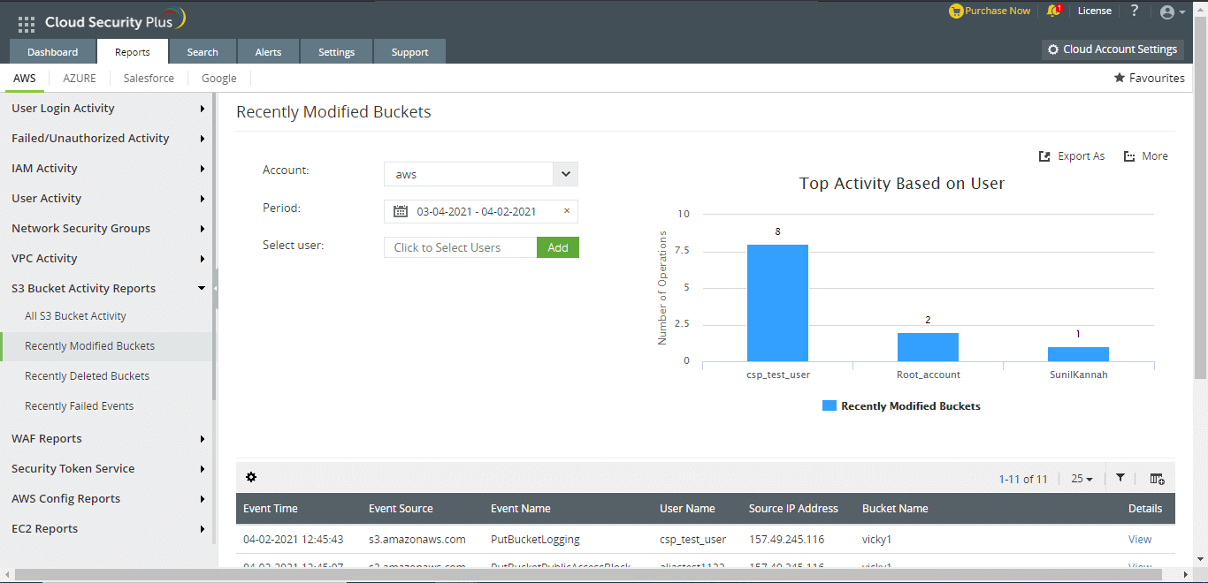The width and height of the screenshot is (1208, 583).
Task: Open the help question mark icon
Action: click(1135, 11)
